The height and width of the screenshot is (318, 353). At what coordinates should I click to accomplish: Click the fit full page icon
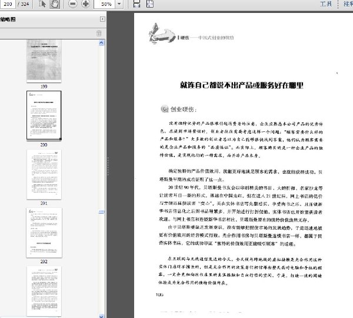pos(150,4)
